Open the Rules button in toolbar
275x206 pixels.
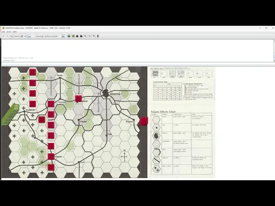tap(17, 36)
